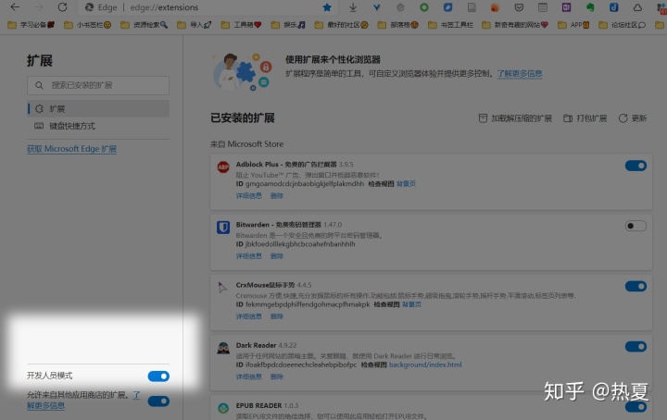This screenshot has height=420, width=667.
Task: Toggle the EPUB READER extension switch
Action: pyautogui.click(x=636, y=407)
